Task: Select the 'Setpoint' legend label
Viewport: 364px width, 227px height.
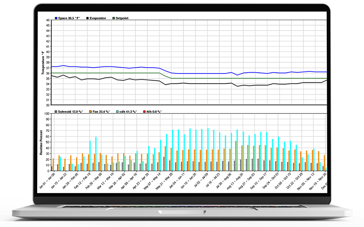Action: pyautogui.click(x=122, y=18)
